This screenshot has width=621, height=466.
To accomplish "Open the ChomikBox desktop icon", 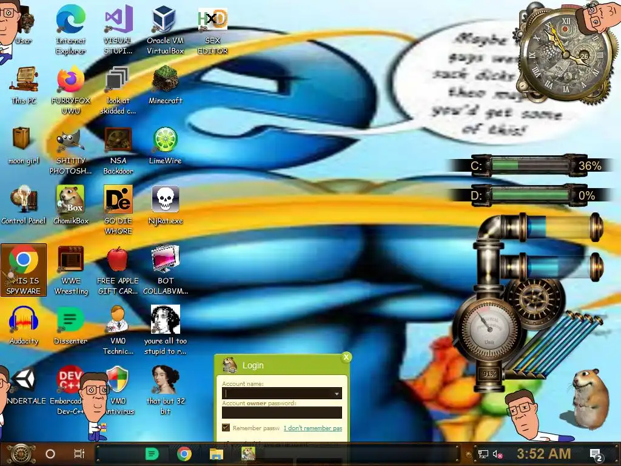I will [x=70, y=205].
